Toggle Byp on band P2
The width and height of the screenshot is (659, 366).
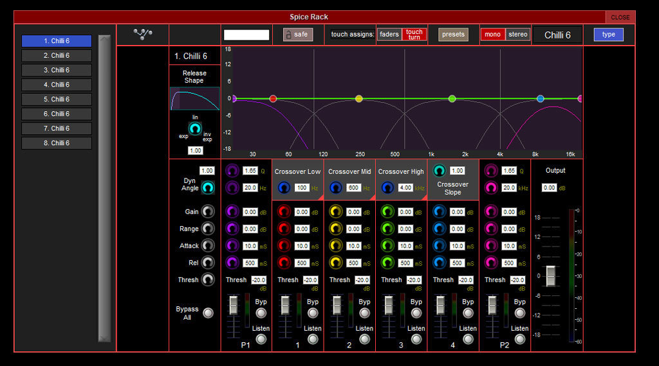click(520, 313)
